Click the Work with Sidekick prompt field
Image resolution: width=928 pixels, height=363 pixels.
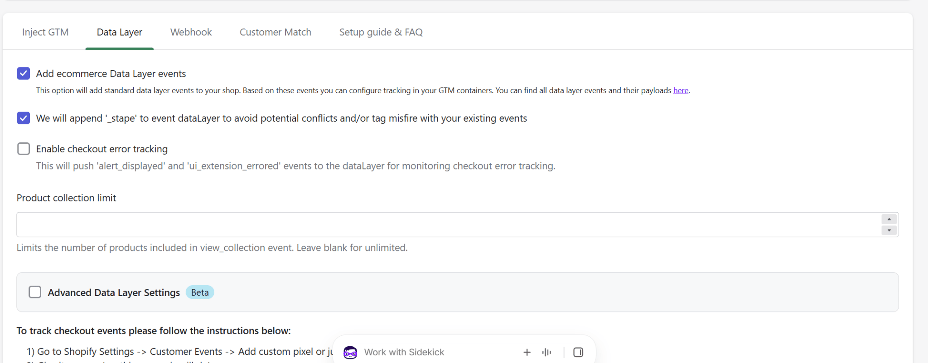(404, 352)
